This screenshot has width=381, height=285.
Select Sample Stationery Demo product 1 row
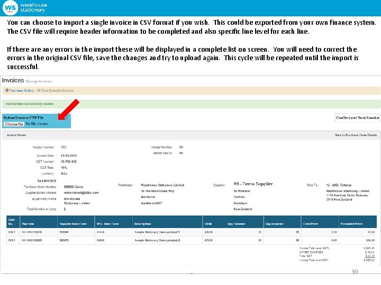pos(192,232)
